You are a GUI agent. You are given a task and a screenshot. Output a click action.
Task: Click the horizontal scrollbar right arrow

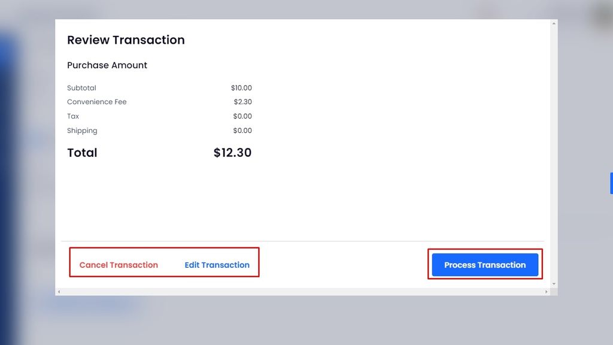546,292
